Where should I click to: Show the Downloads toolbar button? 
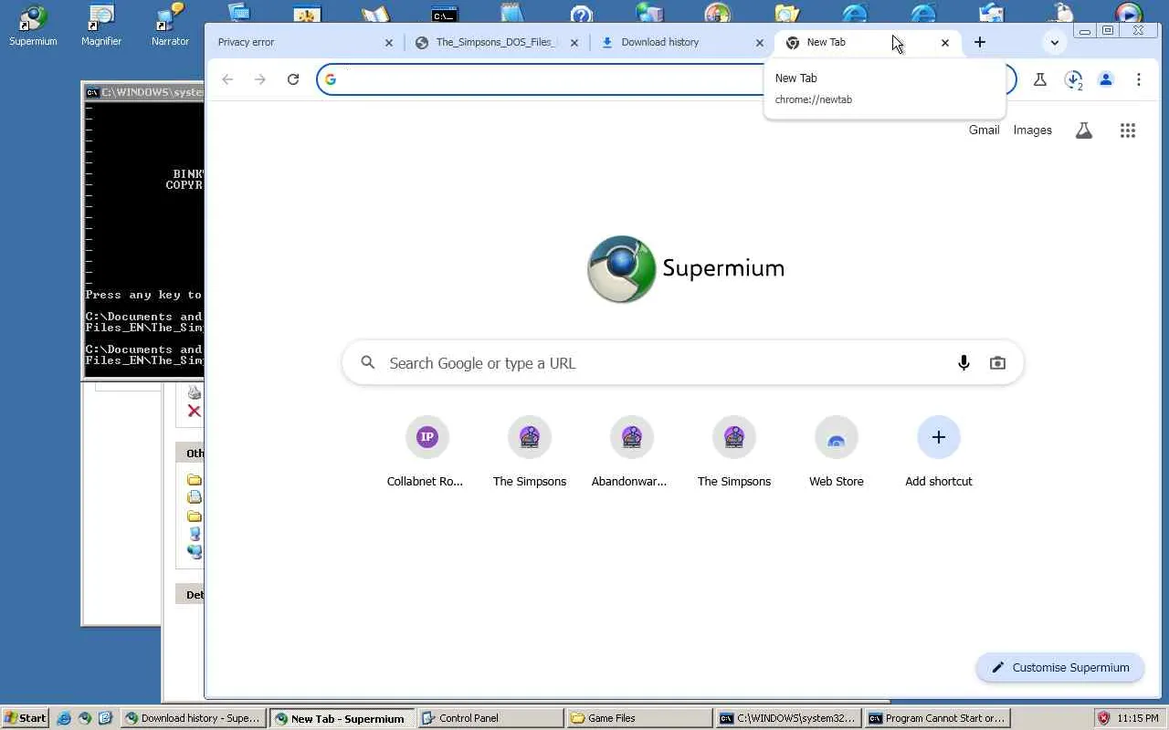(x=1073, y=79)
